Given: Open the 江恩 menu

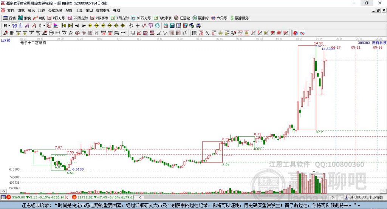Looking at the screenshot, I should [42, 10].
